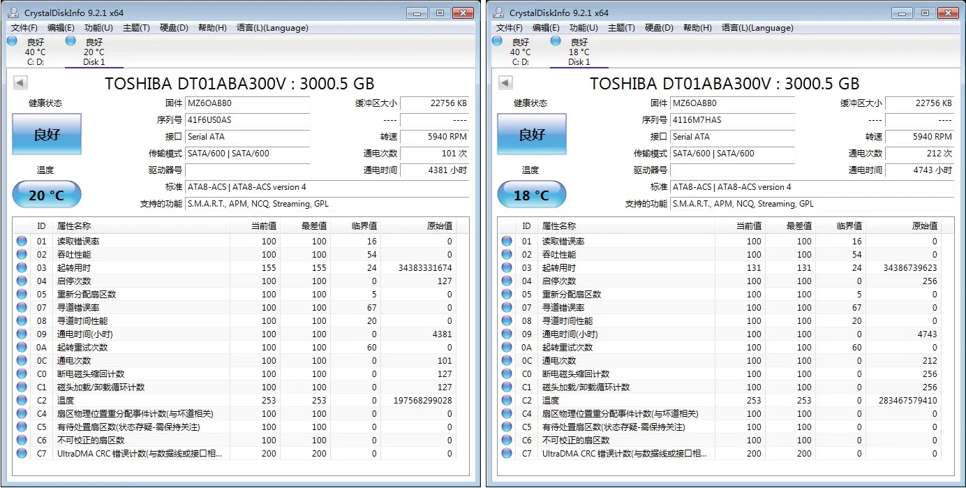Click TOSHIBA DT01ABA300V title in right window
This screenshot has height=488, width=966.
click(724, 84)
